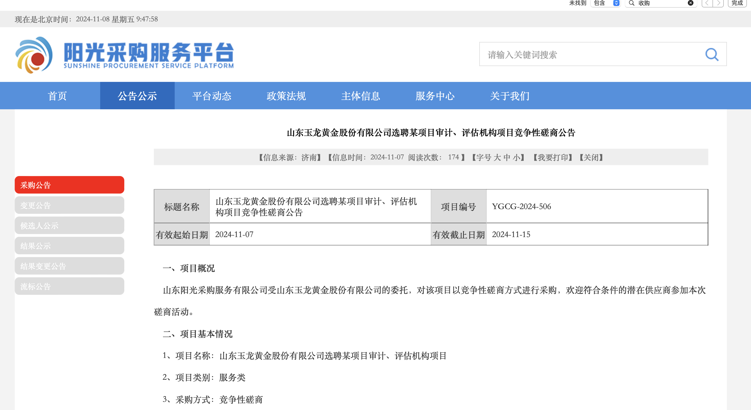Click the project number YGCG-2024-506

coord(522,207)
